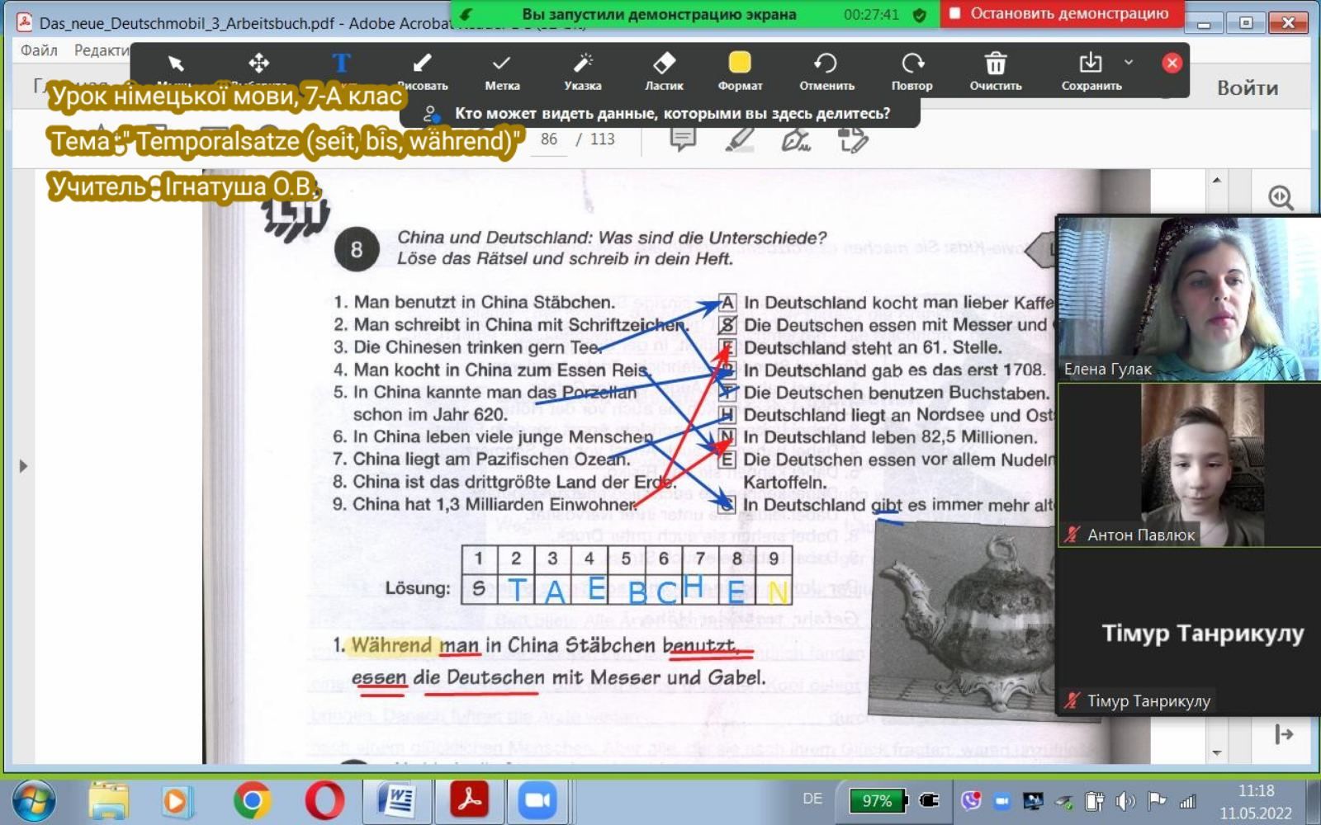Click the page number field showing 86

point(549,139)
